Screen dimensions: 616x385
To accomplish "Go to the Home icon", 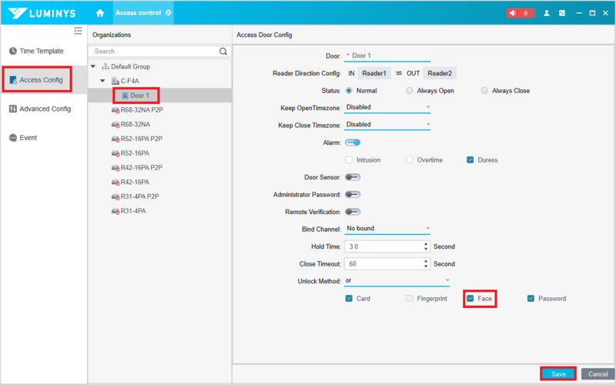I will [x=100, y=13].
